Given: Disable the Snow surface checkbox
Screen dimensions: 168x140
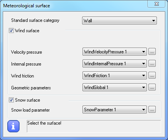Looking at the screenshot, I should pyautogui.click(x=11, y=100).
